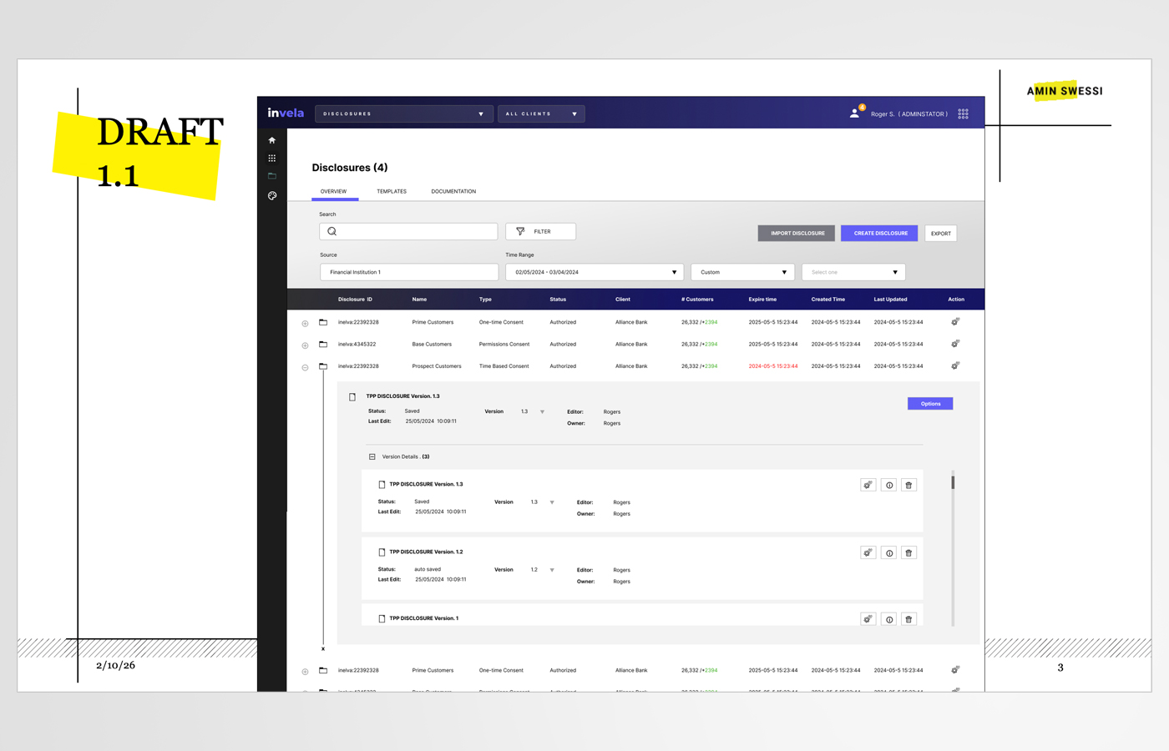
Task: Click the Import Disclosure button
Action: click(797, 233)
